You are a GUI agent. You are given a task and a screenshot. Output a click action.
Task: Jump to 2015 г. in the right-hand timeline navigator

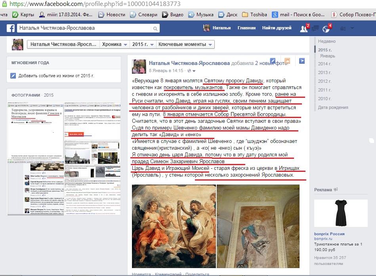pos(324,50)
